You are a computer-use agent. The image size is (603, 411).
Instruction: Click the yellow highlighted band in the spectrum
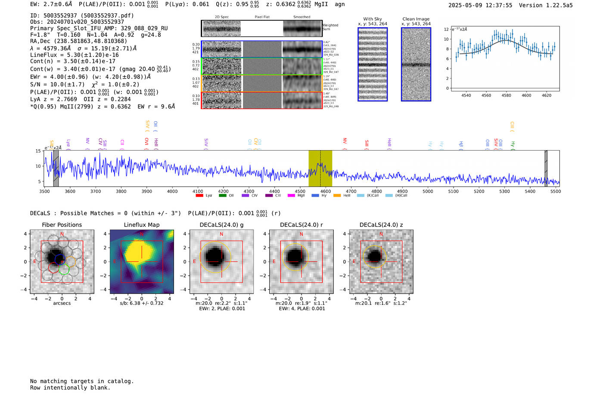tap(320, 168)
